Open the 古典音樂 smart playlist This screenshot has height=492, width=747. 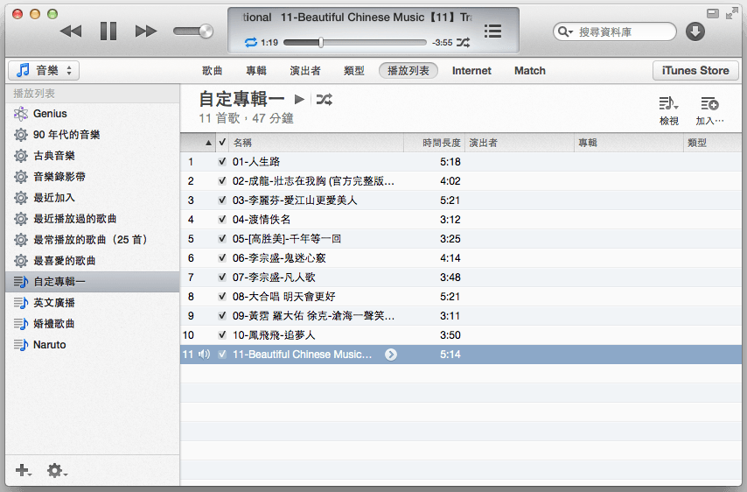(x=93, y=156)
